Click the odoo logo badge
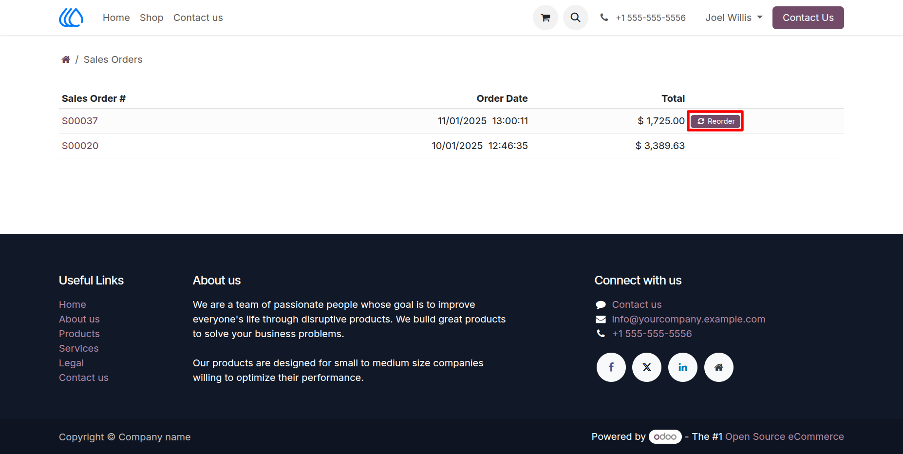903x454 pixels. coord(665,436)
